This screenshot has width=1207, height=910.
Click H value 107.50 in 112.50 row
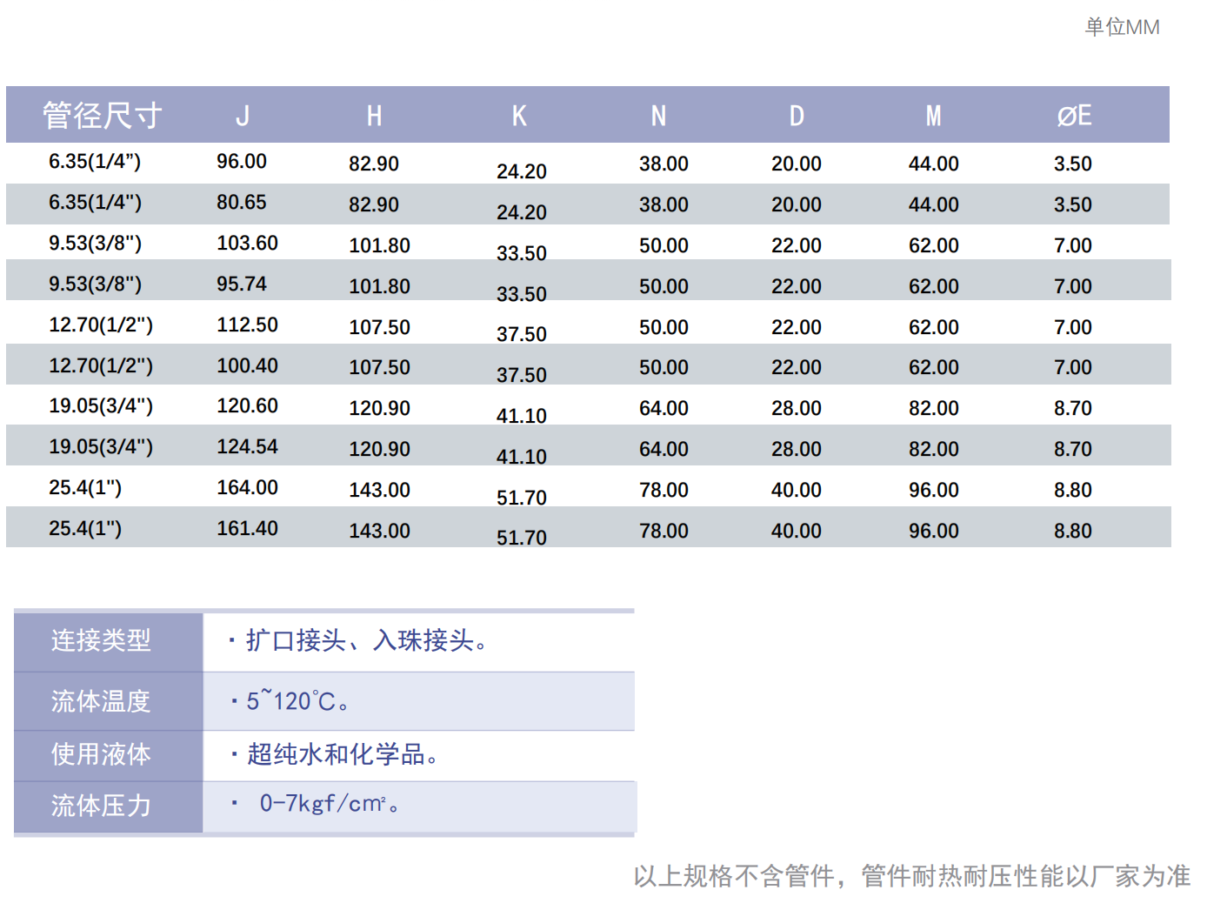coord(379,327)
